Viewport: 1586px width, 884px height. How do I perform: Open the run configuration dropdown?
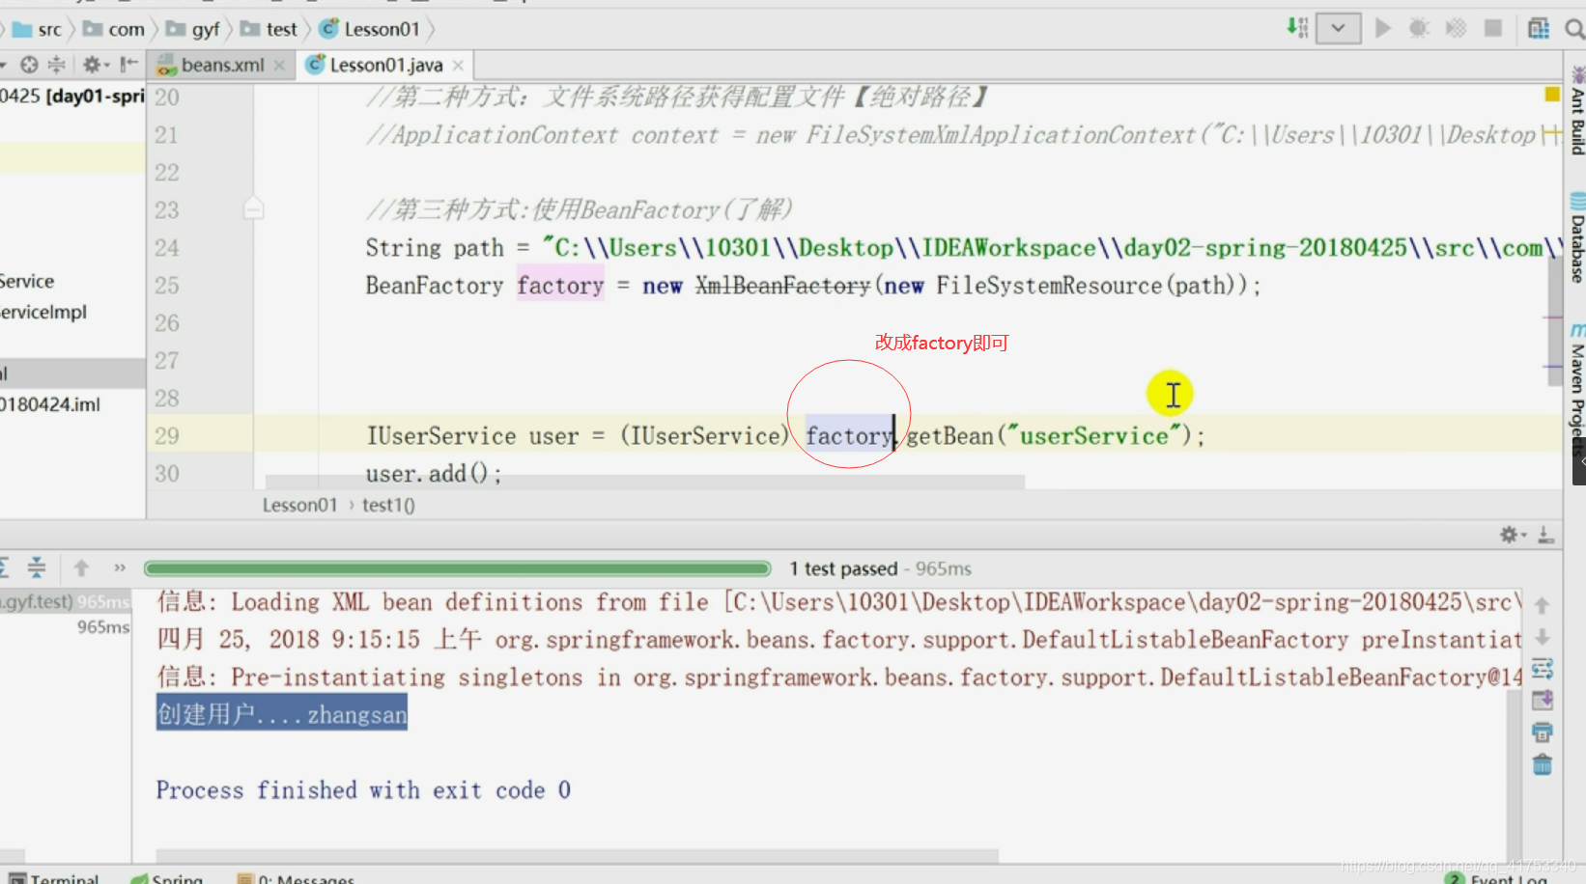[1338, 28]
